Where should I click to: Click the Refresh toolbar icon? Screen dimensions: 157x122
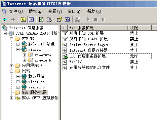41,19
